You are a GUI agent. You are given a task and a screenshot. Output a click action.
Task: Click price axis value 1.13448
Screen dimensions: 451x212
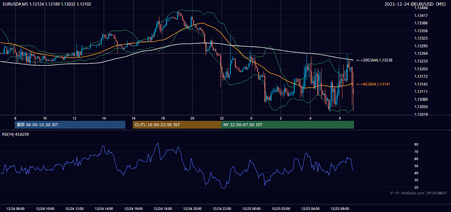[421, 8]
